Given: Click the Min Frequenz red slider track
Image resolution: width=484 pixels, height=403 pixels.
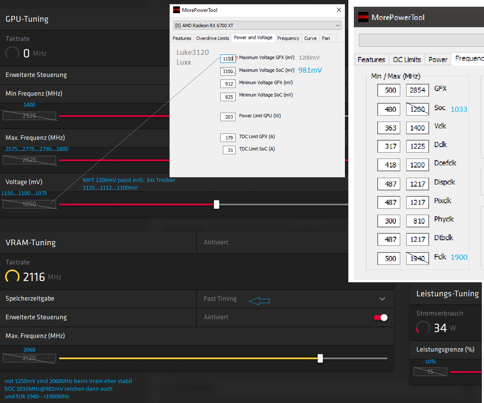Looking at the screenshot, I should click(114, 116).
